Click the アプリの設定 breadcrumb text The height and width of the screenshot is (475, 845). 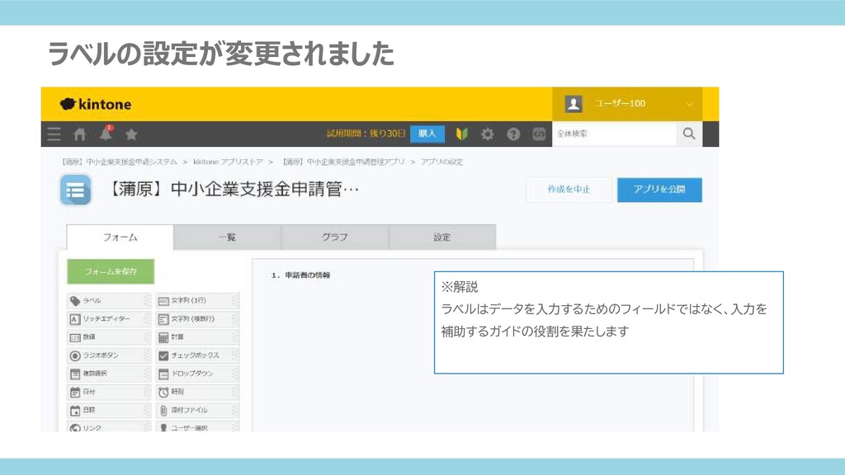click(442, 162)
